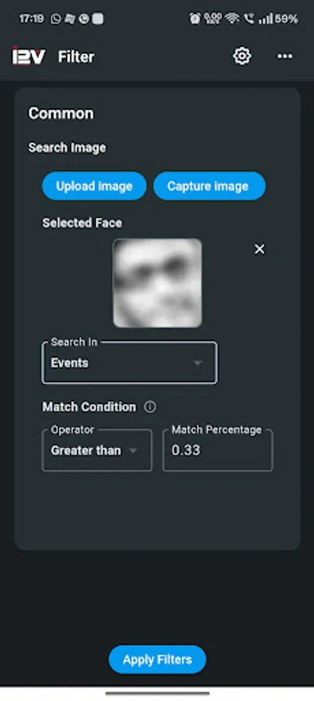Remove the selected face with X icon
The image size is (314, 701).
coord(259,249)
